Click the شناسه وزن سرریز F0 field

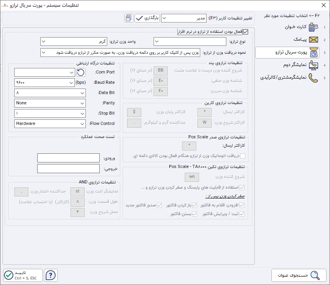pos(161,91)
